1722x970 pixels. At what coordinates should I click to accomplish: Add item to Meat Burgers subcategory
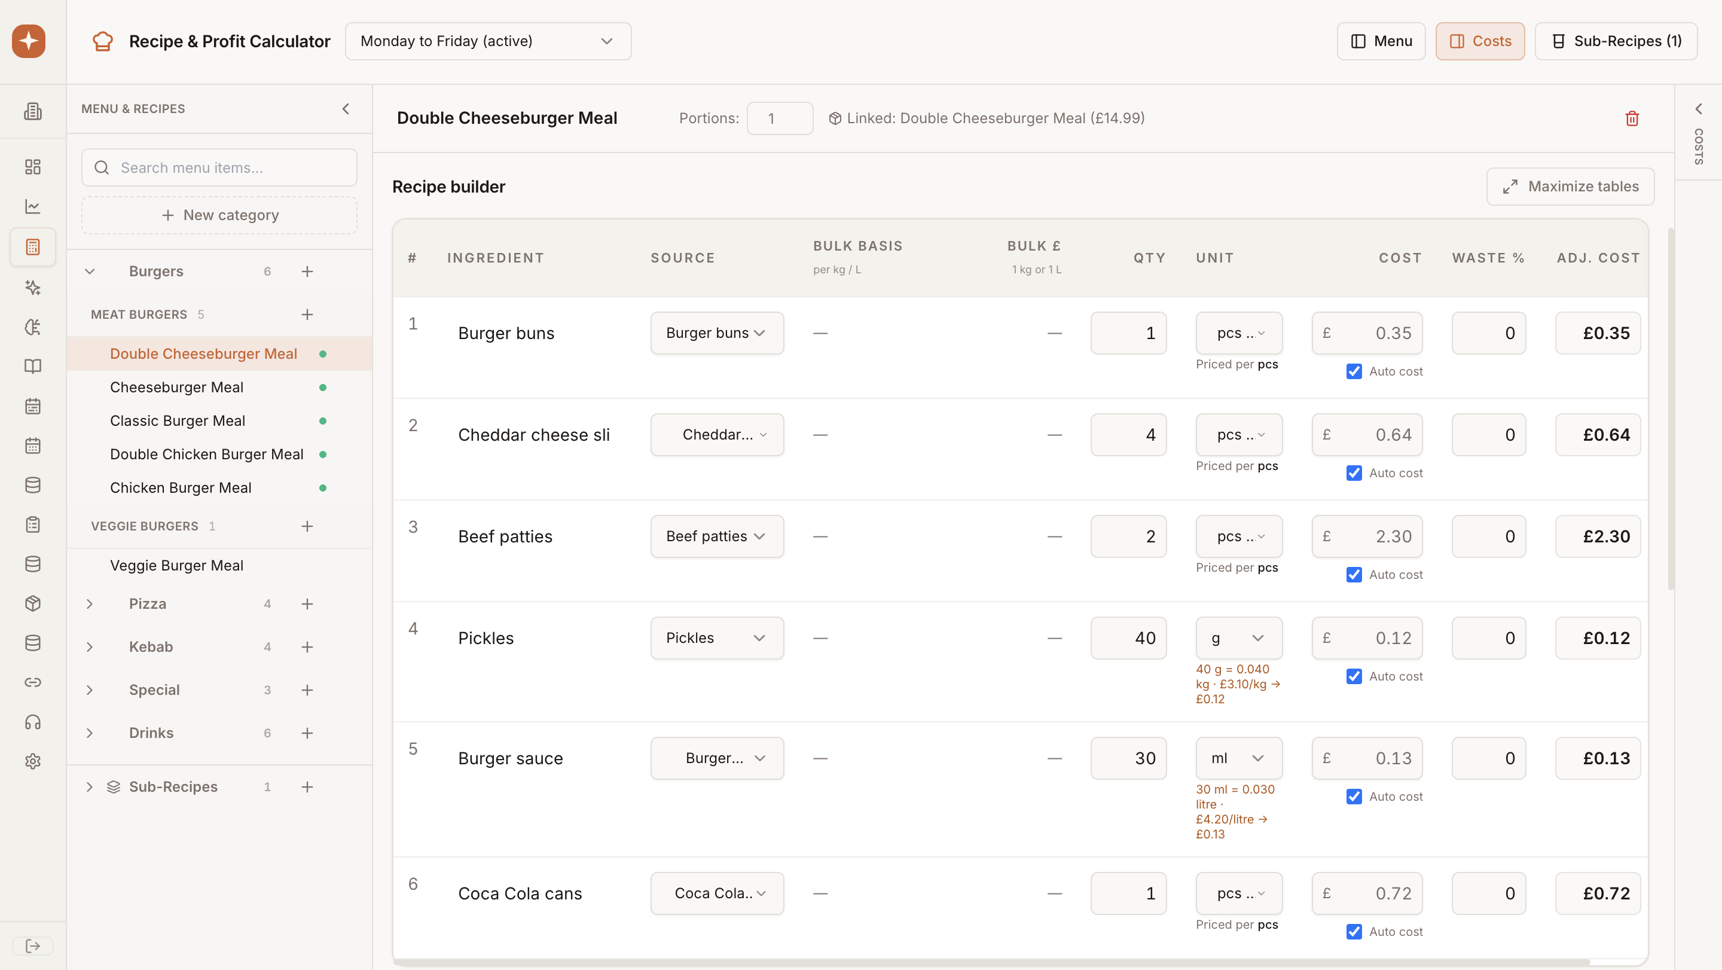(307, 314)
